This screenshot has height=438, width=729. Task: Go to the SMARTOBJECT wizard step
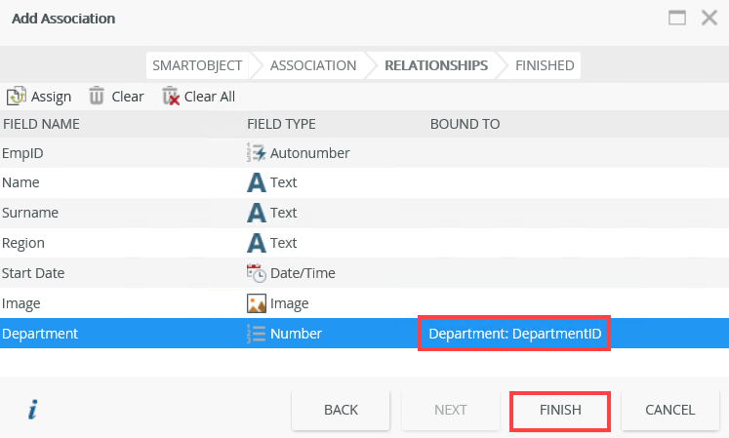(x=196, y=65)
